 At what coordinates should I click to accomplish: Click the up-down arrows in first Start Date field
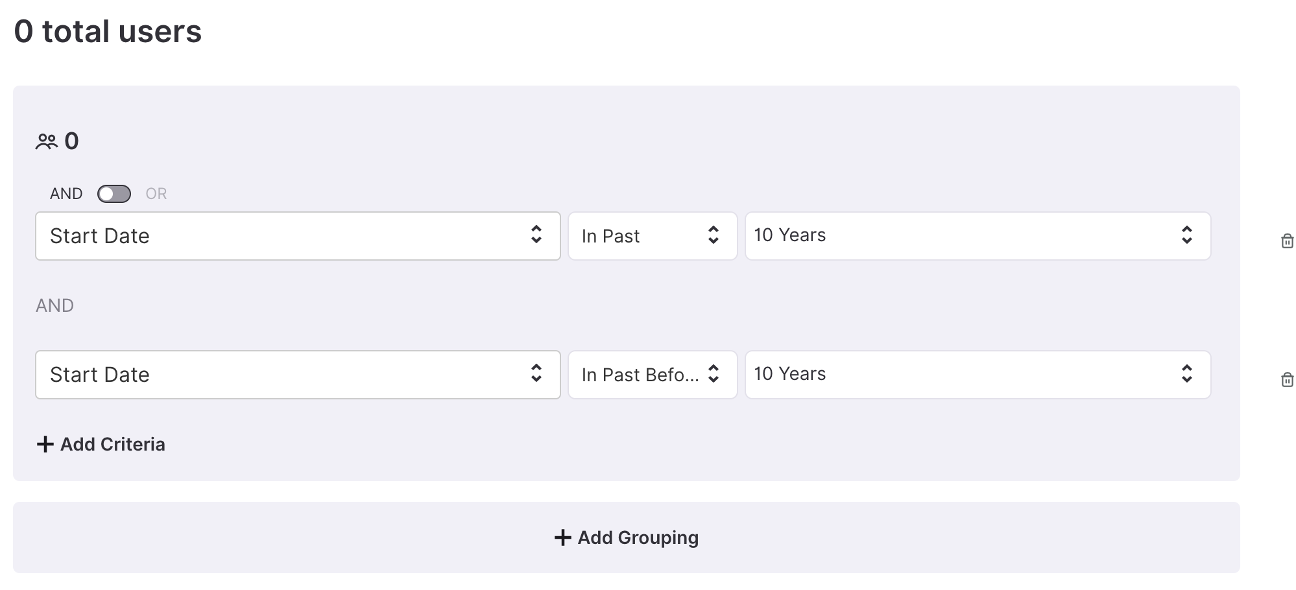[536, 235]
